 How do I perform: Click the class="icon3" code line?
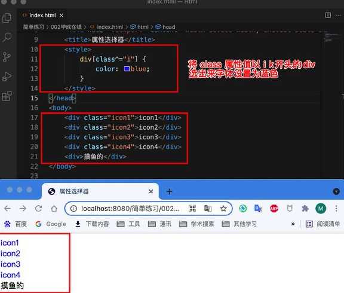coord(123,137)
